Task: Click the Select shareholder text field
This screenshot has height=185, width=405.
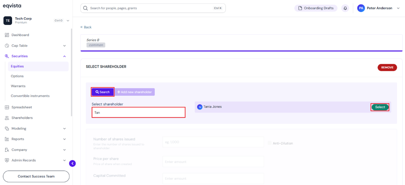Action: pyautogui.click(x=138, y=113)
